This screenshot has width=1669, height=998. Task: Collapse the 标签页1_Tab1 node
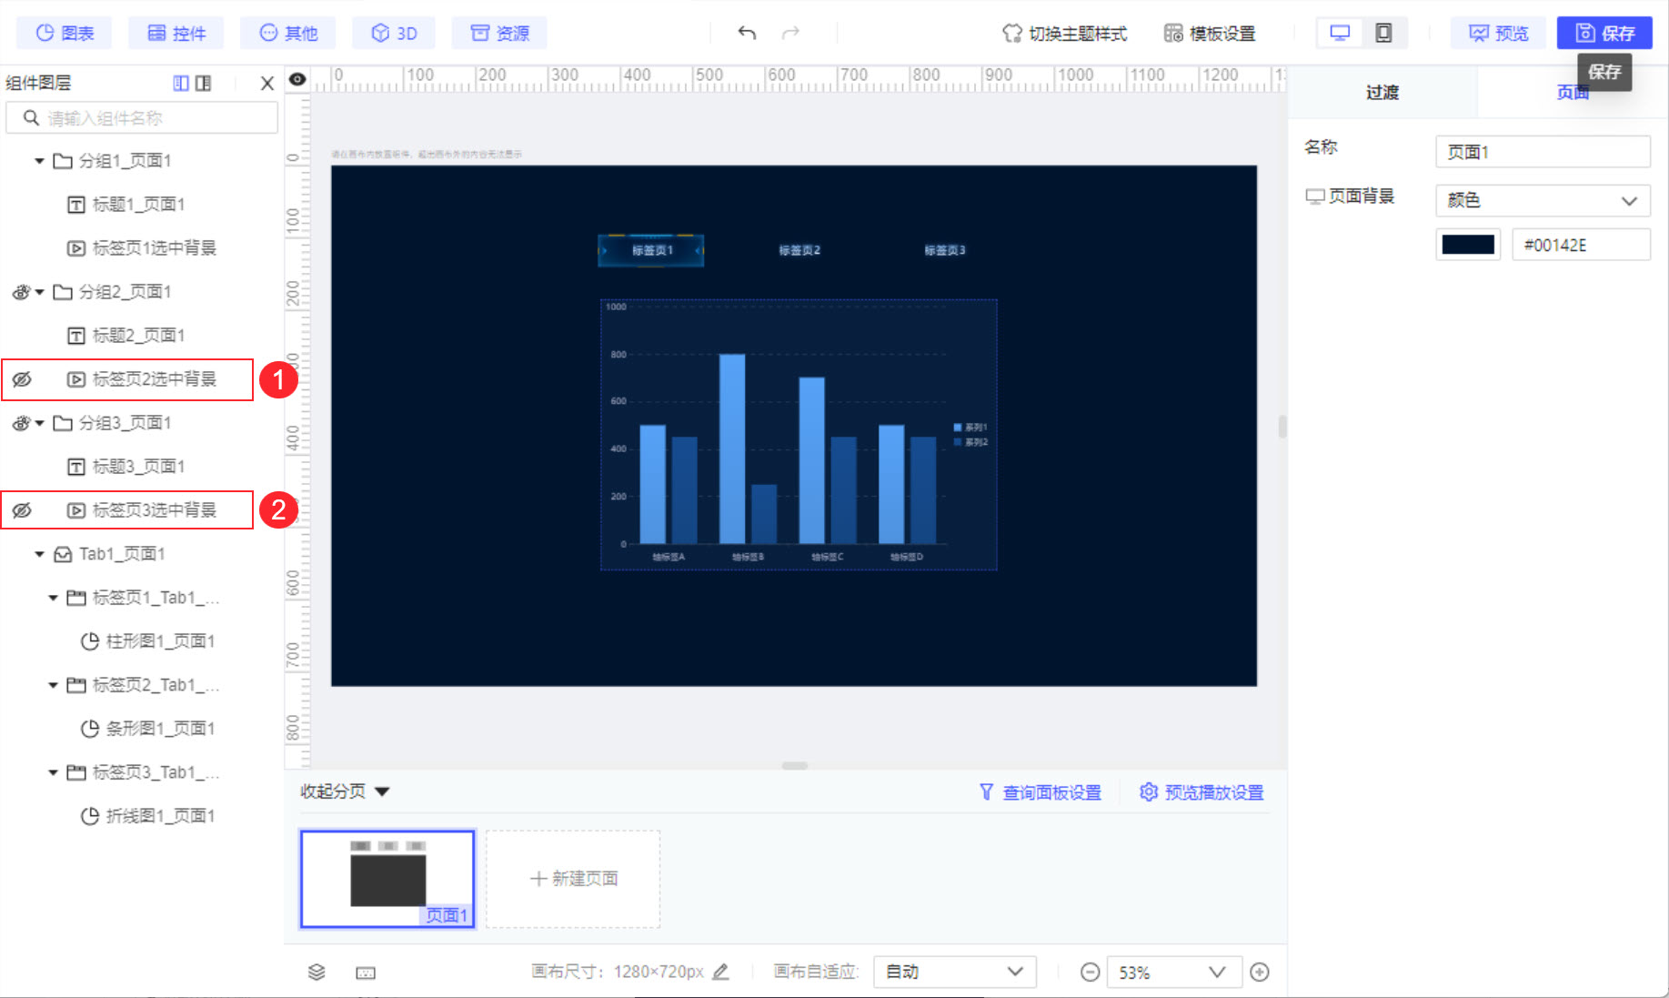pyautogui.click(x=53, y=598)
